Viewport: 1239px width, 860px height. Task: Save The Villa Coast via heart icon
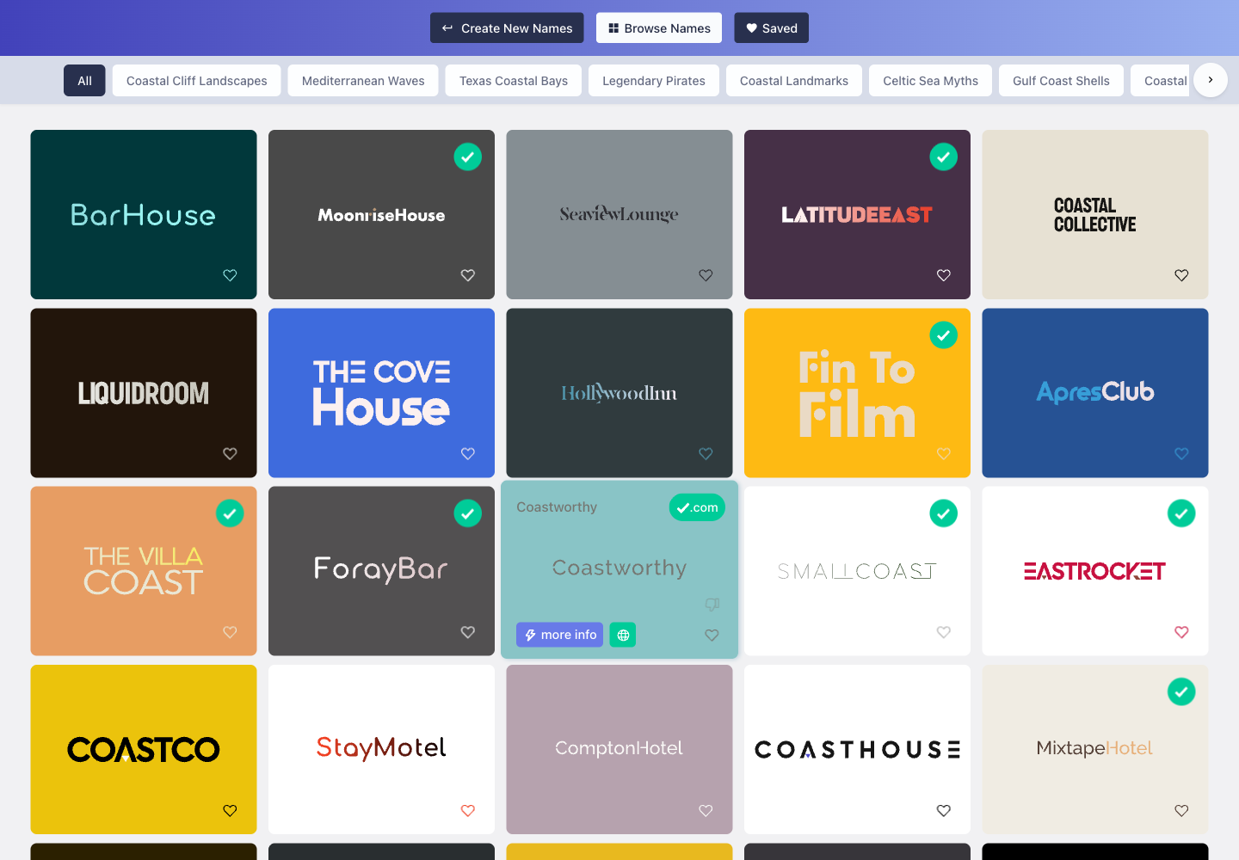[x=230, y=632]
